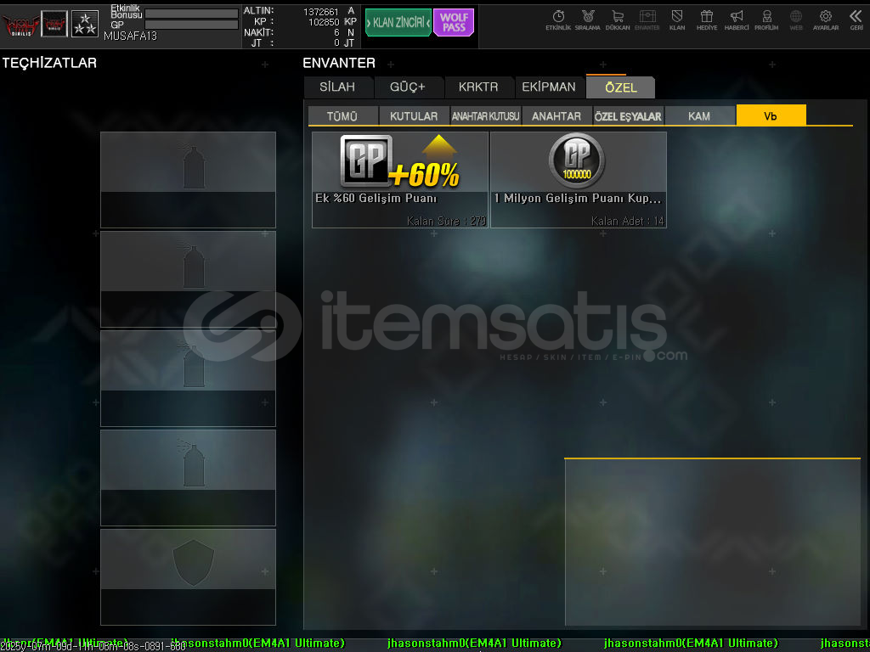Show the KUTULAR filter tab
870x652 pixels.
pyautogui.click(x=414, y=115)
